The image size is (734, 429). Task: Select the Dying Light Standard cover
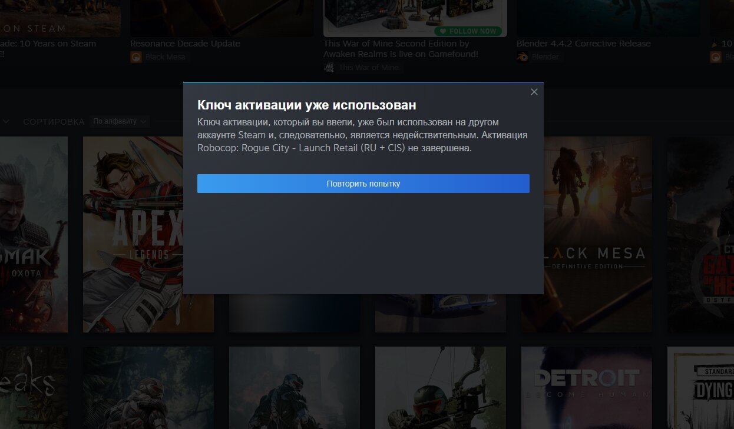700,388
